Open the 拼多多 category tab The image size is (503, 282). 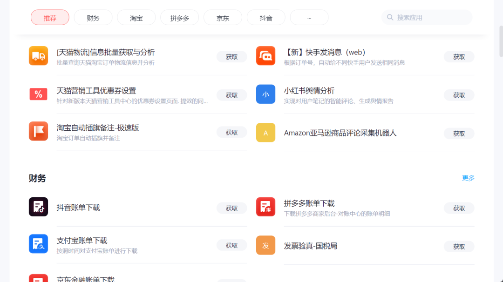[x=180, y=18]
